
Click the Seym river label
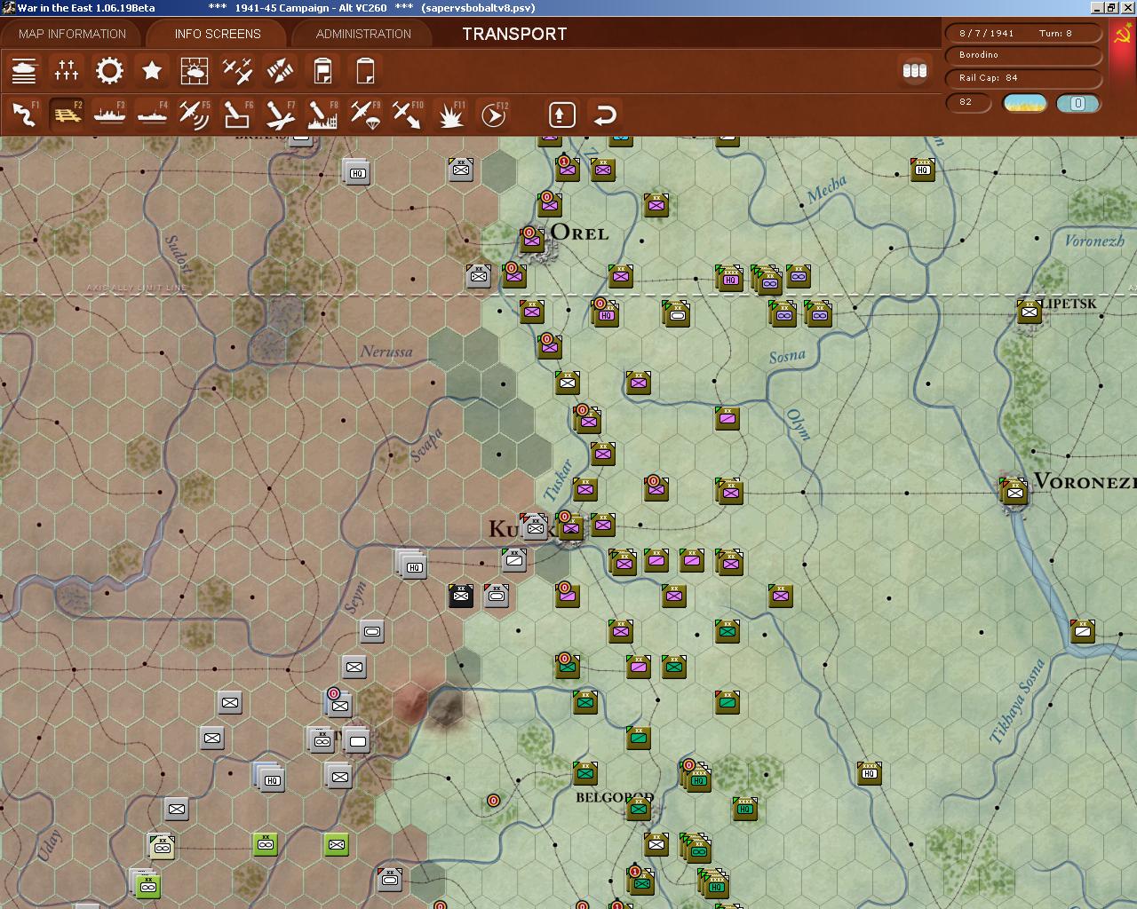pyautogui.click(x=354, y=597)
